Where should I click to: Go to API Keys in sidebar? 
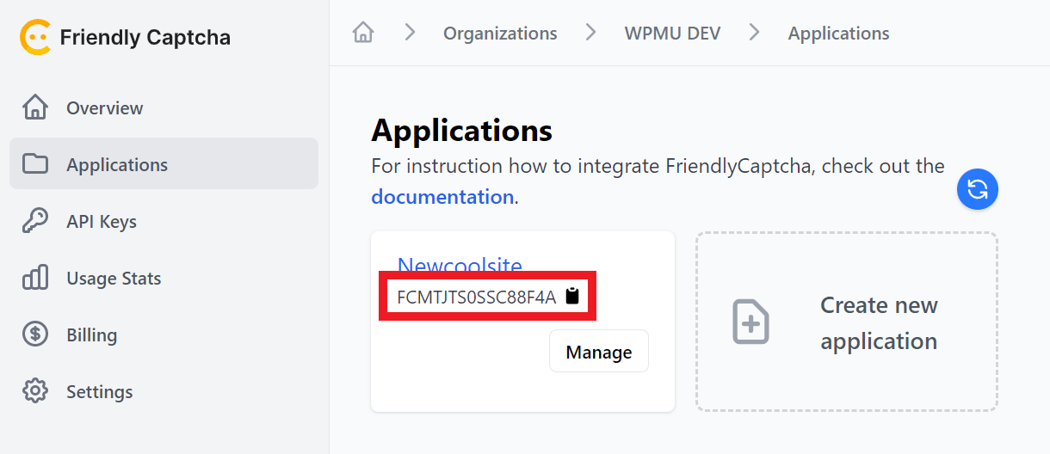click(164, 221)
